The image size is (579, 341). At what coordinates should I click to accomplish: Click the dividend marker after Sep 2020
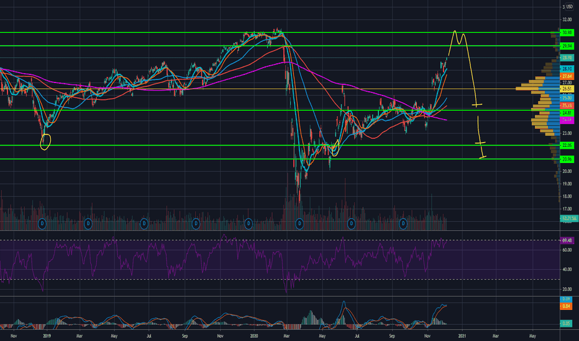point(403,223)
